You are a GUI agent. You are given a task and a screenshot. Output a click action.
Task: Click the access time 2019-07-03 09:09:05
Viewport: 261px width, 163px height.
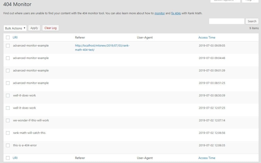(212, 46)
